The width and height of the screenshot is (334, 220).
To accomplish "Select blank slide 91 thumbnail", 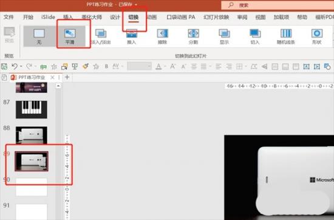I will pos(32,211).
